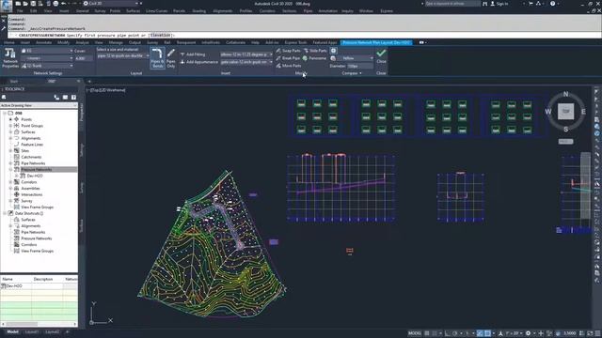
Task: Click the Prospector vertical tab in Toolspace
Action: click(81, 113)
